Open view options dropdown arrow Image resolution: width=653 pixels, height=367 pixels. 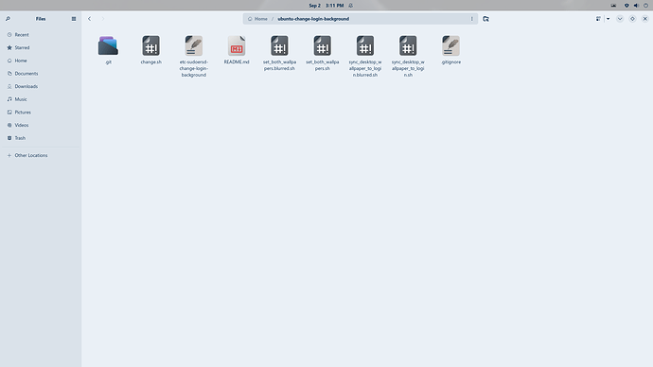click(608, 19)
